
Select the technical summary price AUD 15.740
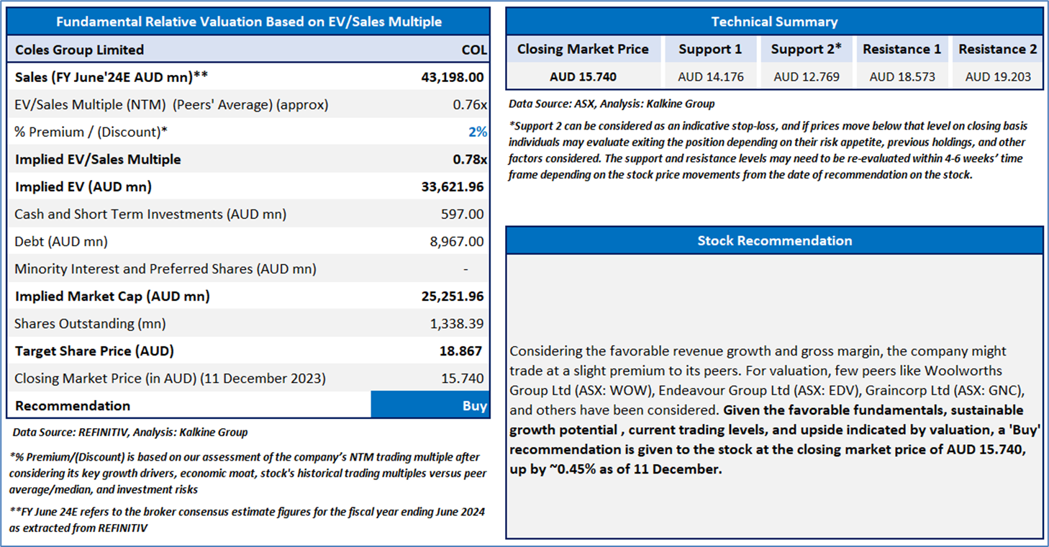(x=583, y=76)
